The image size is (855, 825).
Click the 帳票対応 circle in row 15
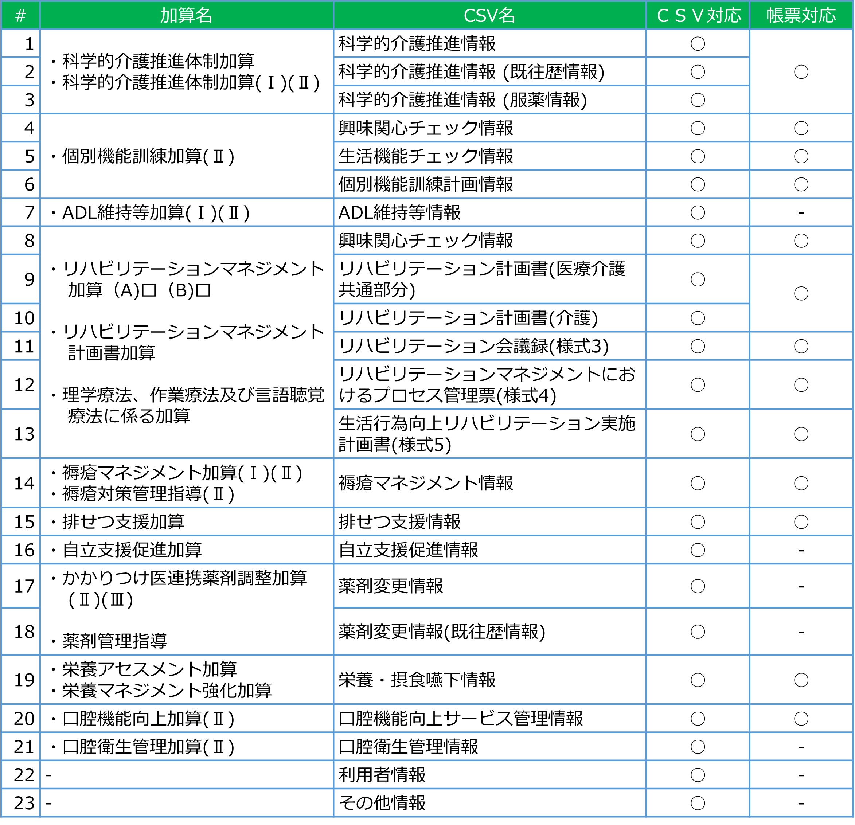[801, 522]
